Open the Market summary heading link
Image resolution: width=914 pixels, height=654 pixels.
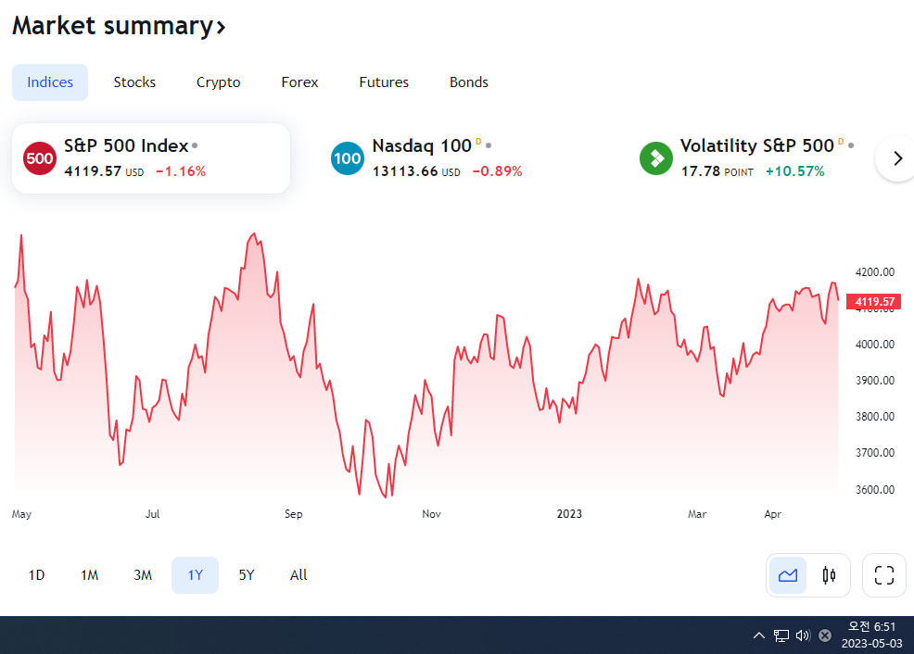coord(119,26)
